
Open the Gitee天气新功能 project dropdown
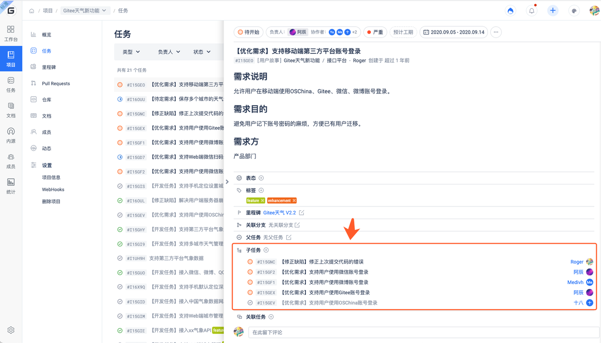point(85,10)
